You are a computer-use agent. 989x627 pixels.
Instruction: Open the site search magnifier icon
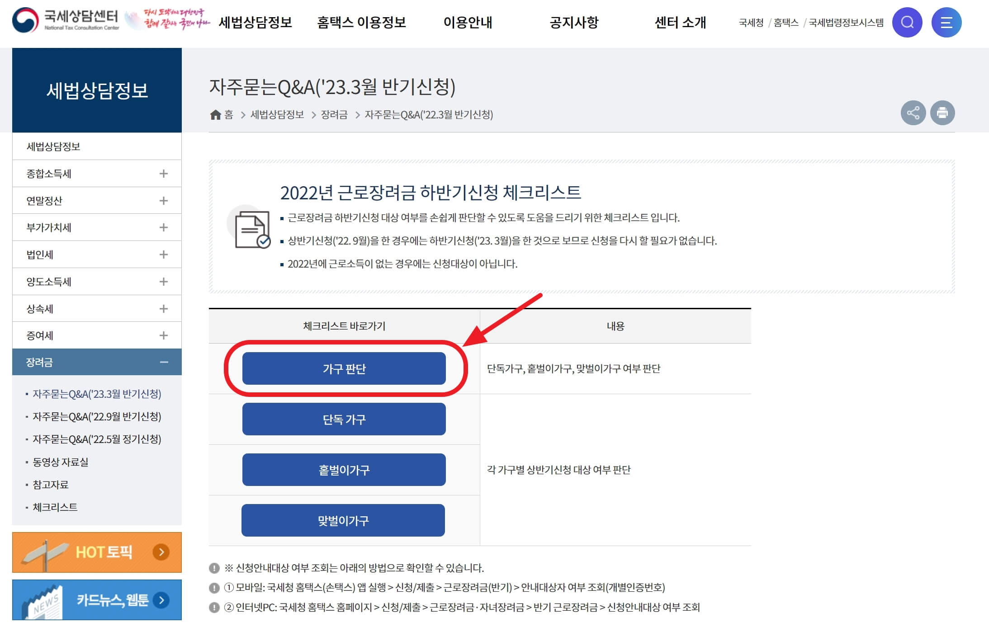tap(907, 22)
